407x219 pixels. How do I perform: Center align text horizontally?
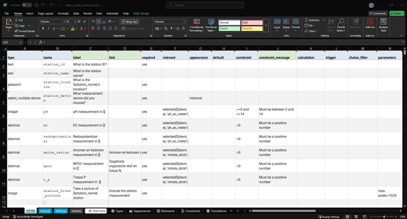pyautogui.click(x=98, y=29)
